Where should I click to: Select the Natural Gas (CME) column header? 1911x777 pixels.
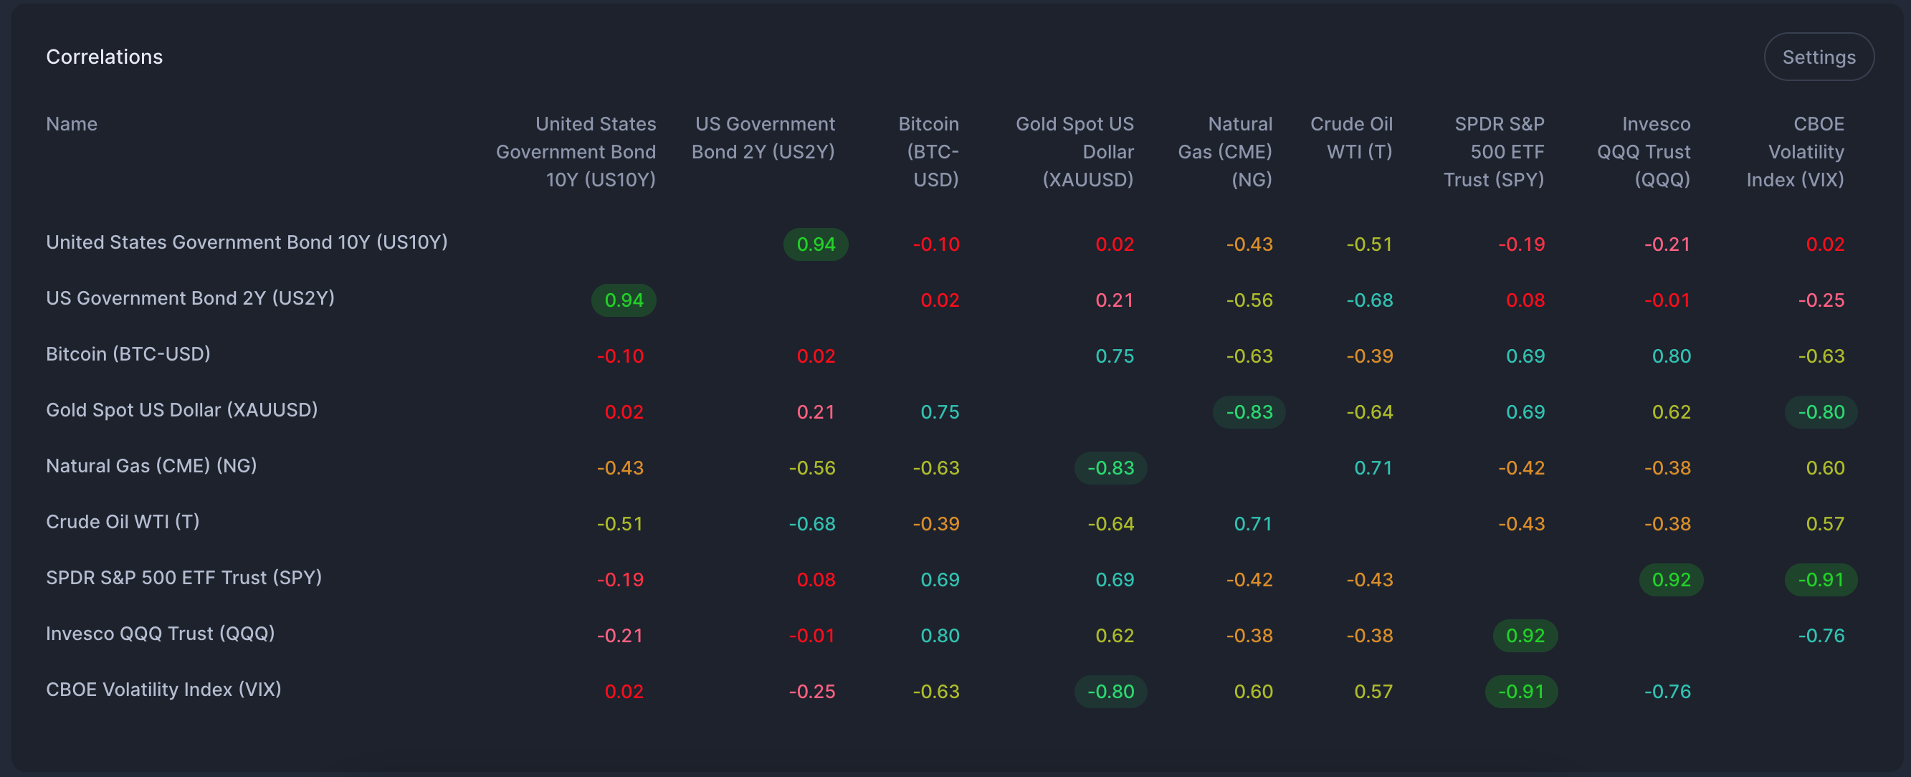pyautogui.click(x=1226, y=151)
